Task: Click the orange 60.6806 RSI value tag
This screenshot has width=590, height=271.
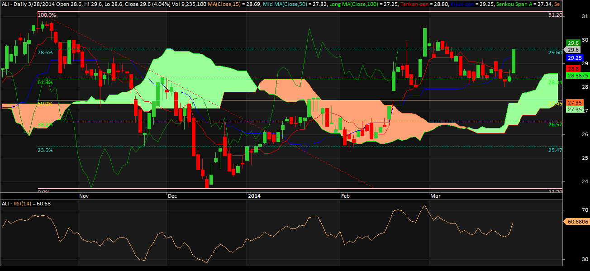Action: (576, 222)
